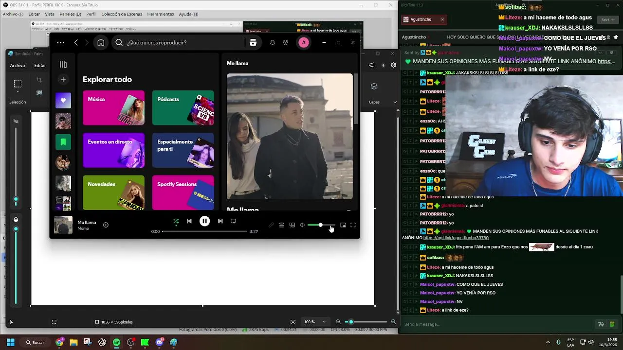Close the Agusttincho tab in KickTalk

(x=442, y=19)
